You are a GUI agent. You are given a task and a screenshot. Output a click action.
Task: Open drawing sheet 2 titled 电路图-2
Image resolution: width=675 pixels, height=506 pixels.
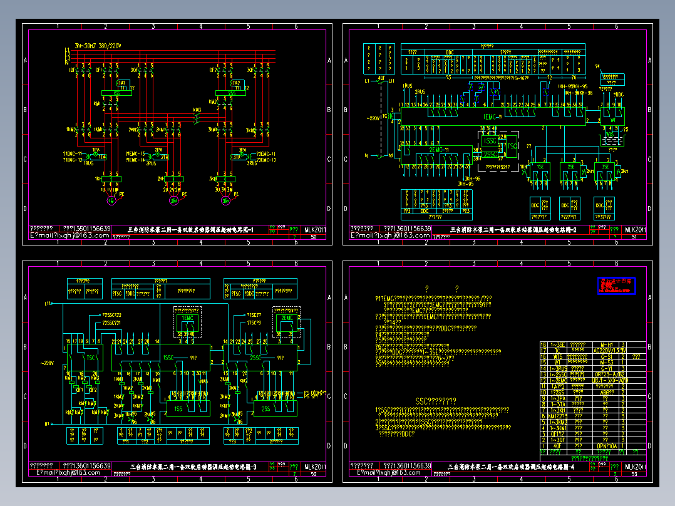point(513,230)
